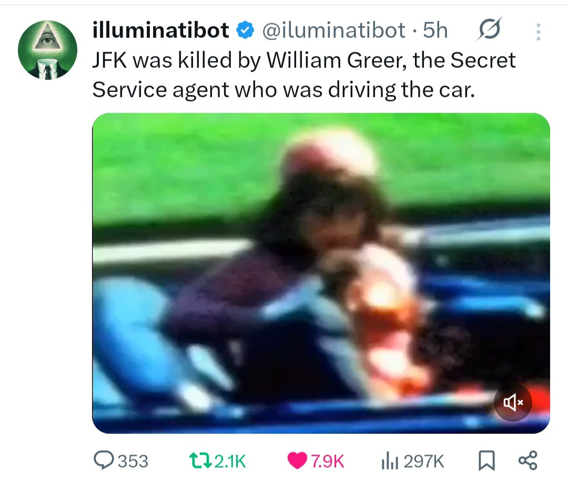Click the 353 replies count
568x486 pixels.
pos(133,461)
